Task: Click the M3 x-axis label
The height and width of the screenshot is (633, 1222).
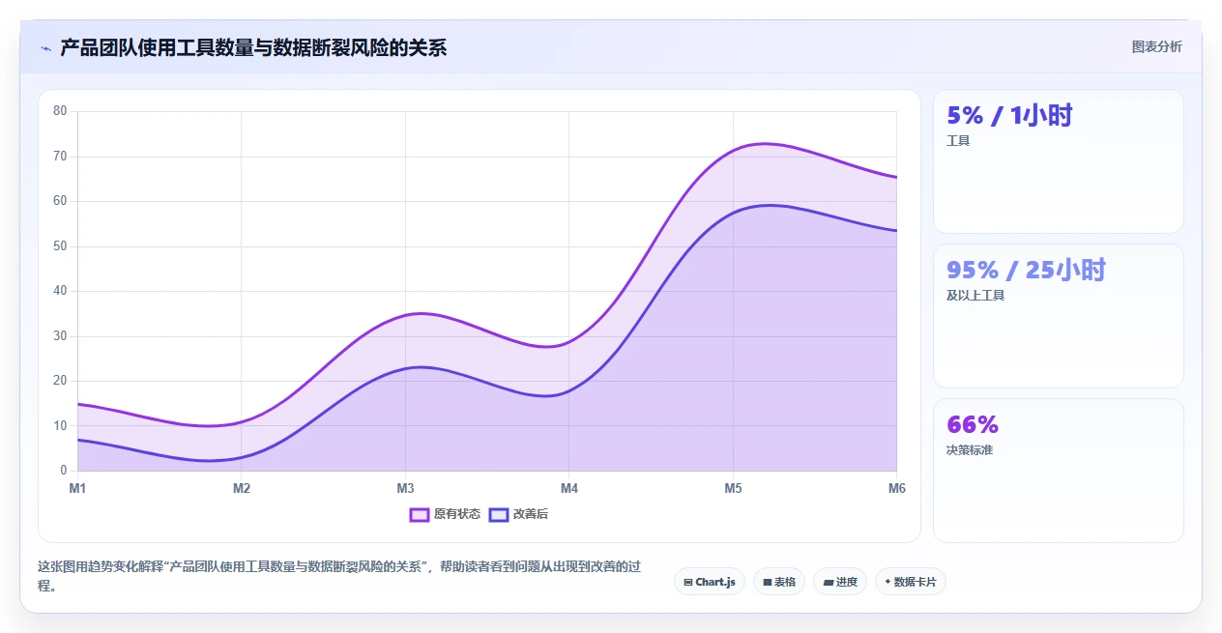Action: [405, 489]
